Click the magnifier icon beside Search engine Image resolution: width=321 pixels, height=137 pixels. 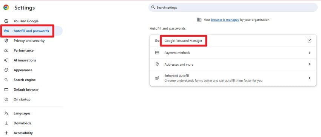[6, 80]
